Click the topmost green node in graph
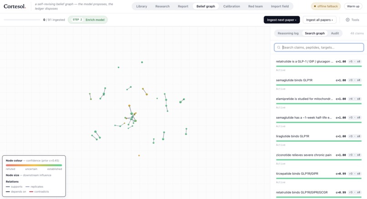 (142, 62)
